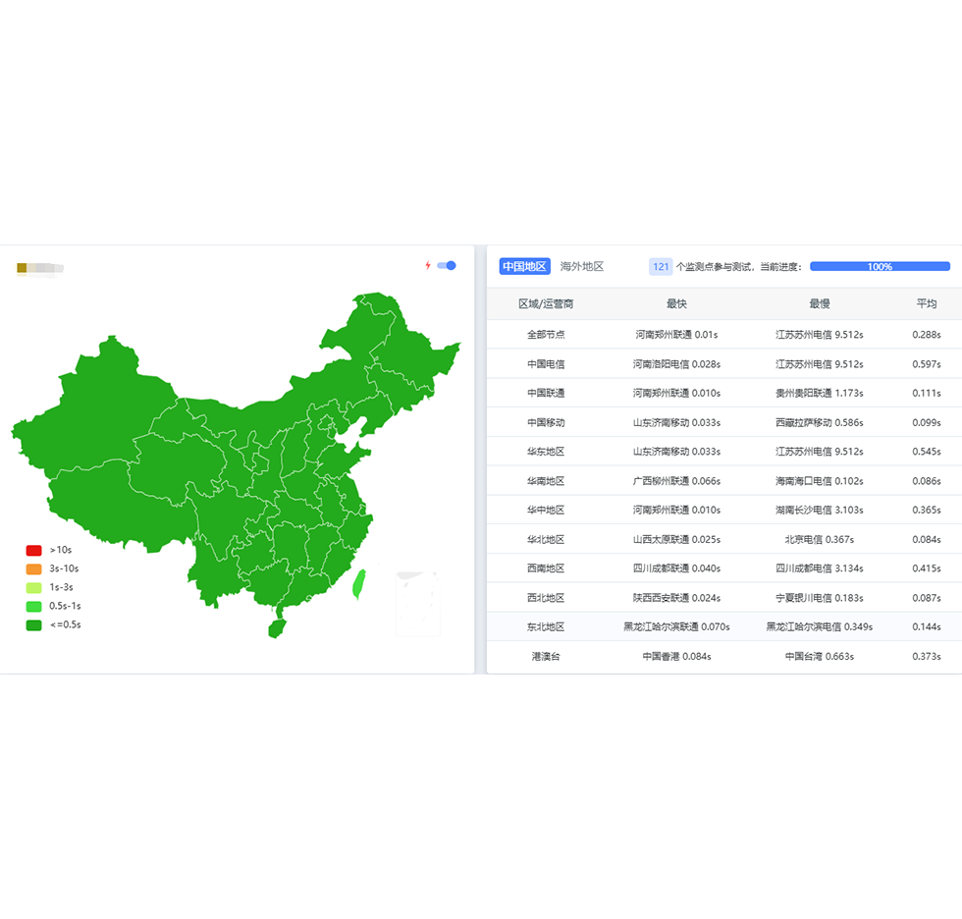Click the red >10s legend swatch
This screenshot has width=962, height=919.
click(x=33, y=550)
